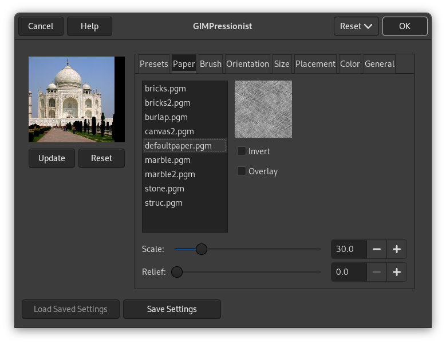
Task: Go to the Color tab
Action: click(350, 64)
